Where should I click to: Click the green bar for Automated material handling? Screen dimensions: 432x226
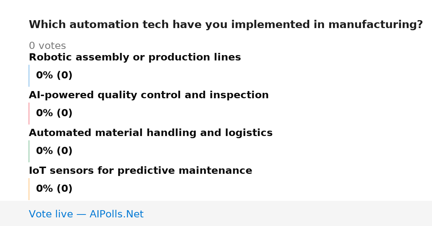point(29,151)
